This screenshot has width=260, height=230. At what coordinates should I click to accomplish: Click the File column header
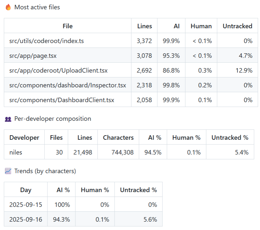[68, 26]
